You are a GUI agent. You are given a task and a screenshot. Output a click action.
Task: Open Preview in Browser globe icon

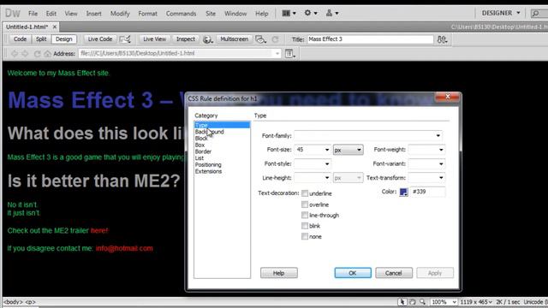207,39
